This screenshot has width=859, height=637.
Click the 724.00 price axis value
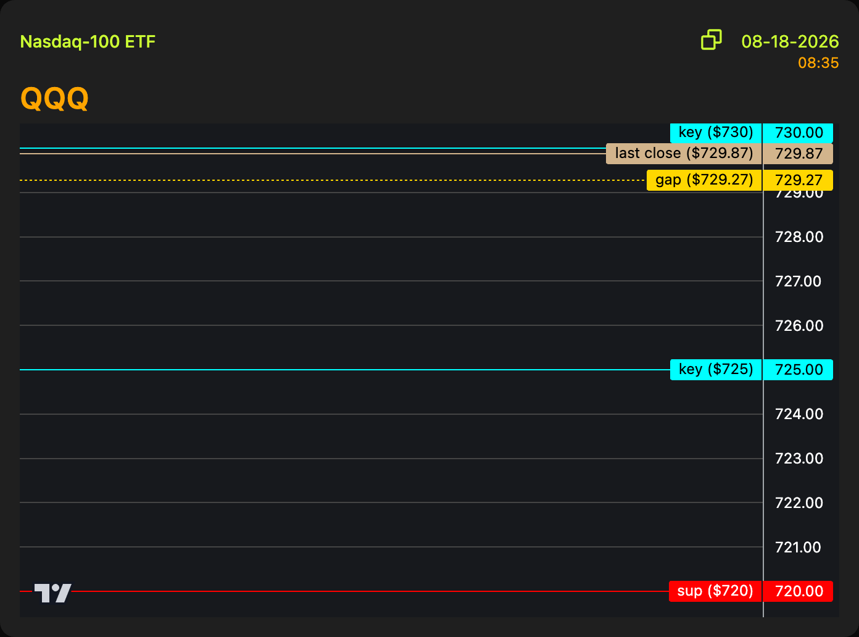tap(799, 414)
